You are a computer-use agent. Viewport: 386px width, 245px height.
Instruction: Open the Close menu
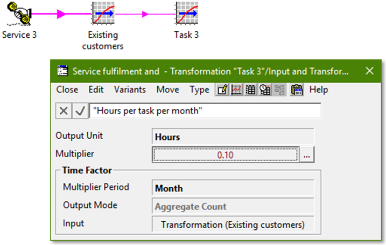point(67,90)
